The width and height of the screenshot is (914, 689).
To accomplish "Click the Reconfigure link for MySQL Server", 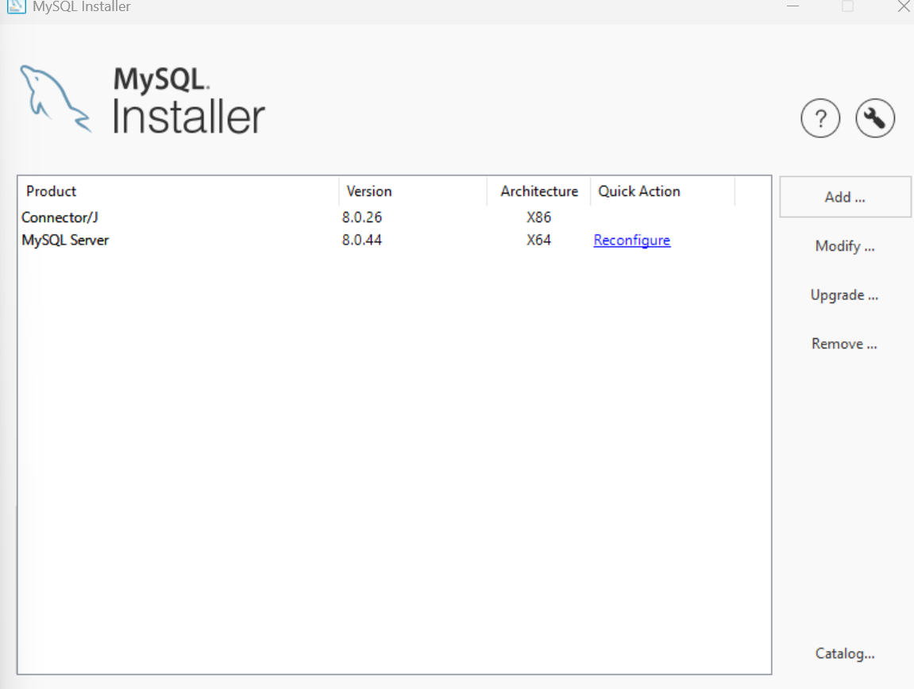I will (632, 241).
